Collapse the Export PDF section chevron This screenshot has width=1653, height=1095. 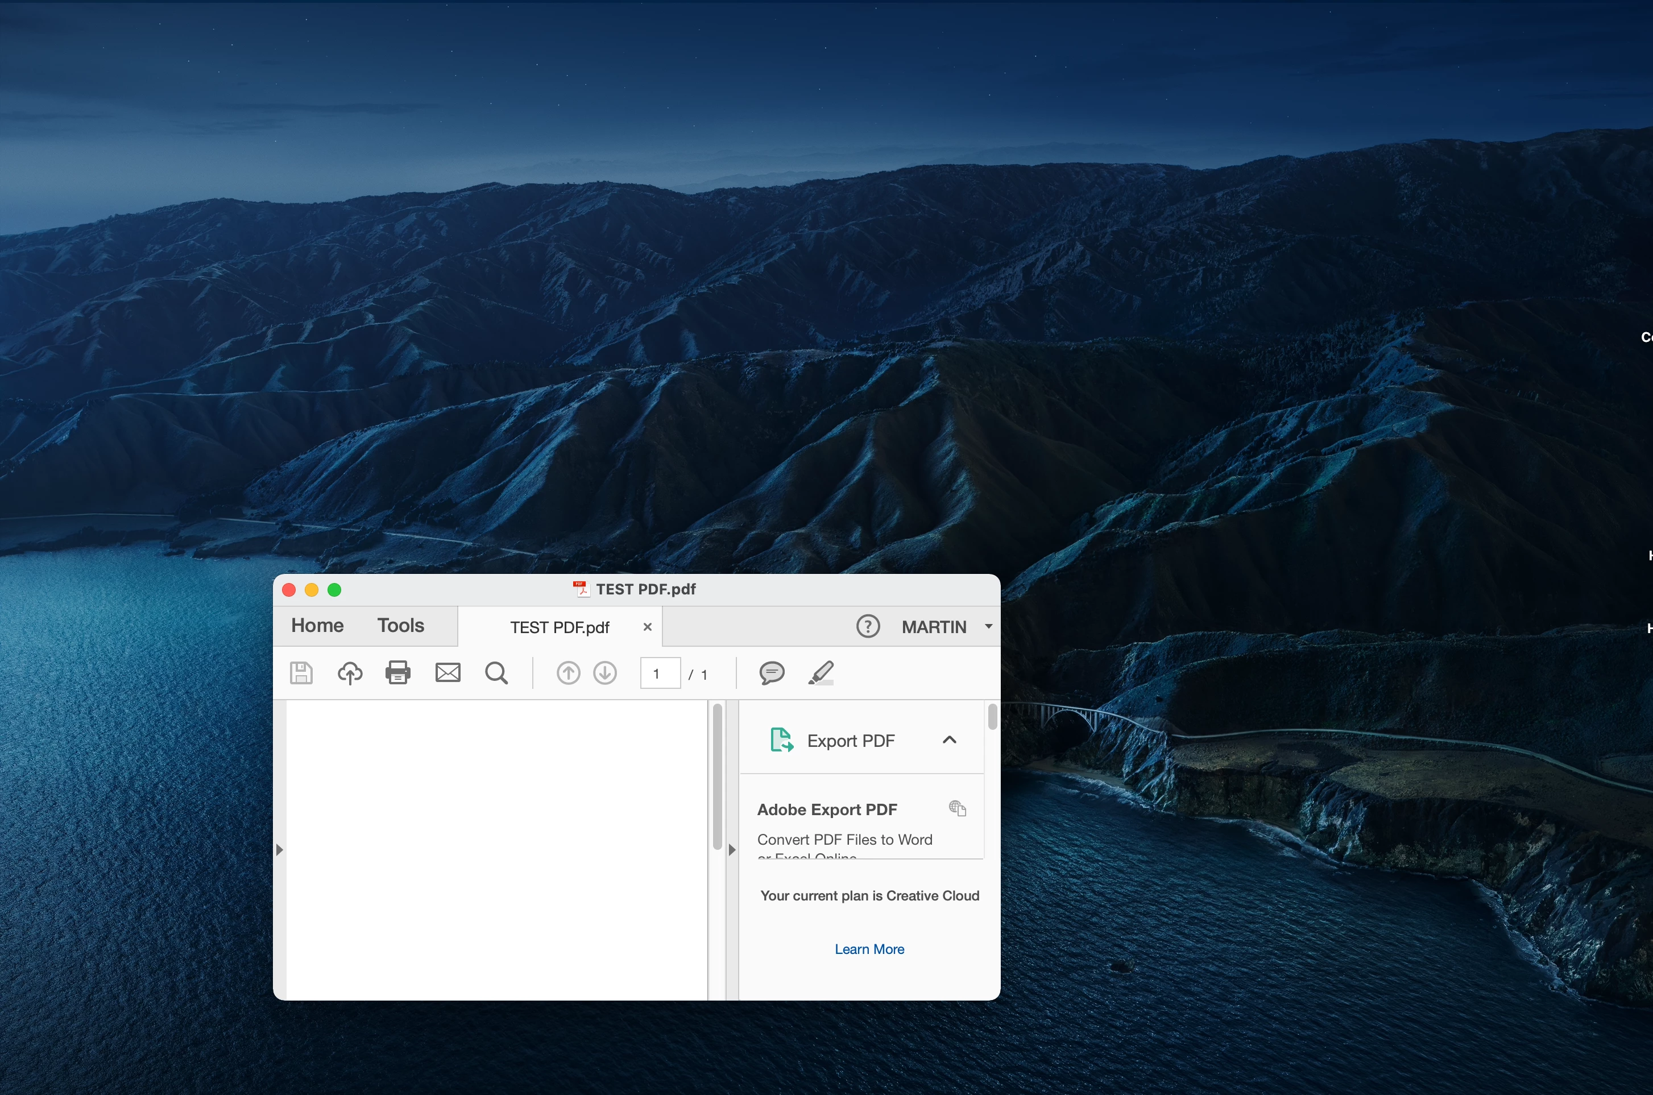click(x=948, y=739)
